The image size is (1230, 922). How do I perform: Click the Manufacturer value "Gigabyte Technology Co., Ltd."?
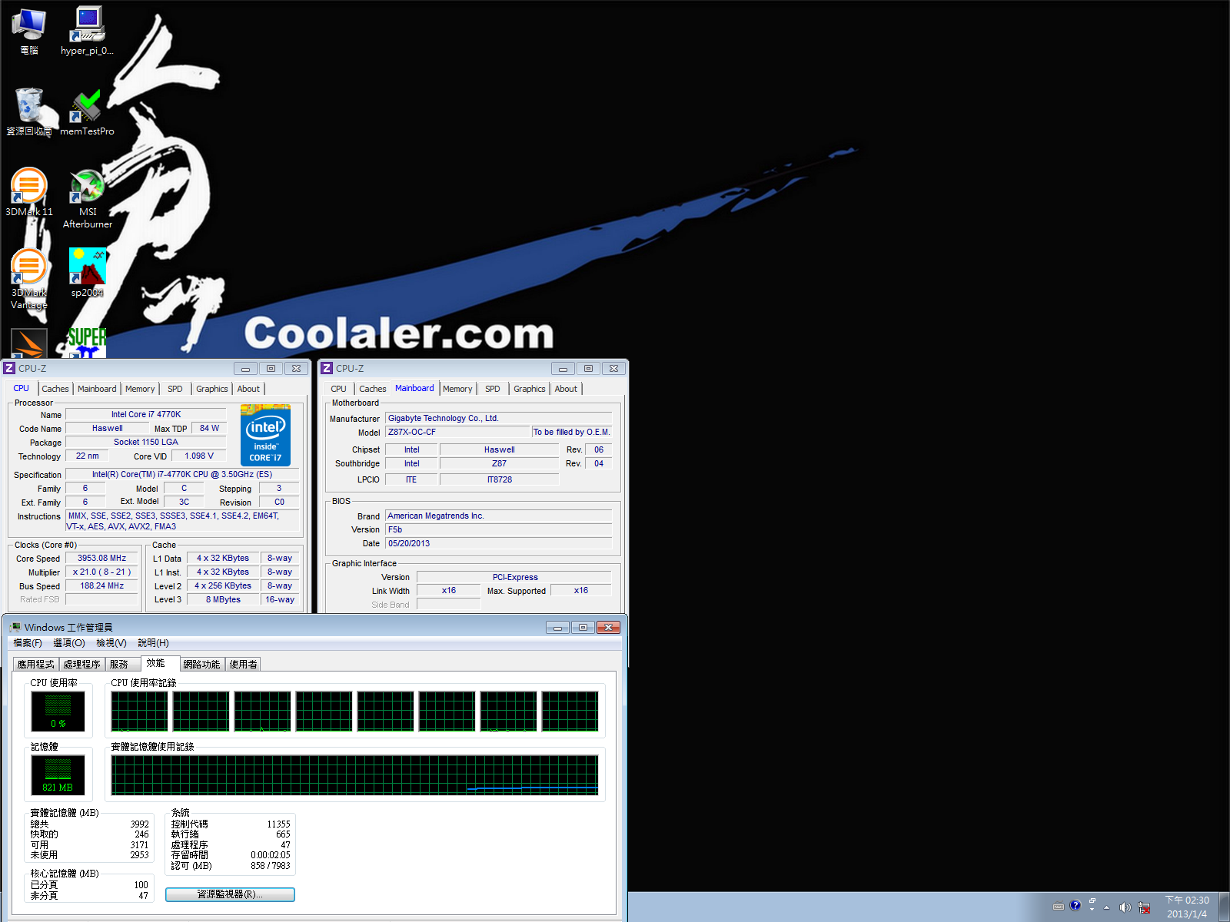(x=499, y=418)
